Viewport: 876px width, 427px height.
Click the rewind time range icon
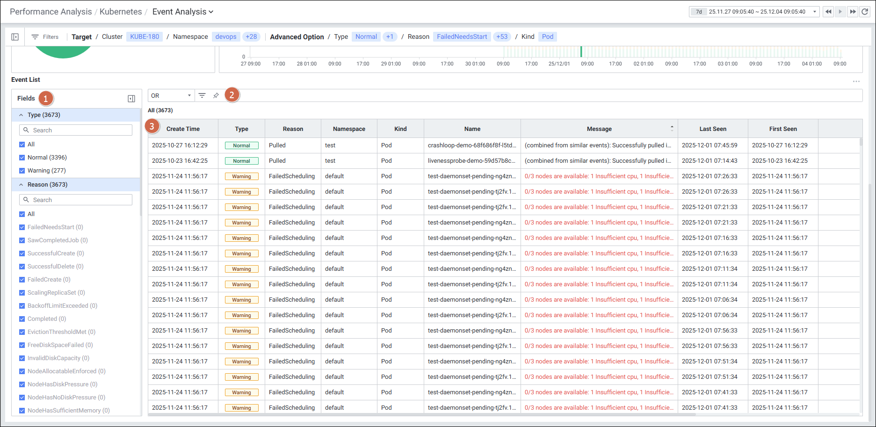pyautogui.click(x=828, y=12)
